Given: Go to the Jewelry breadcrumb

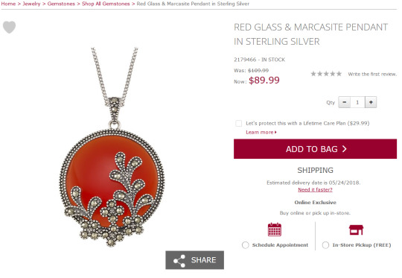Looking at the screenshot, I should (x=31, y=4).
